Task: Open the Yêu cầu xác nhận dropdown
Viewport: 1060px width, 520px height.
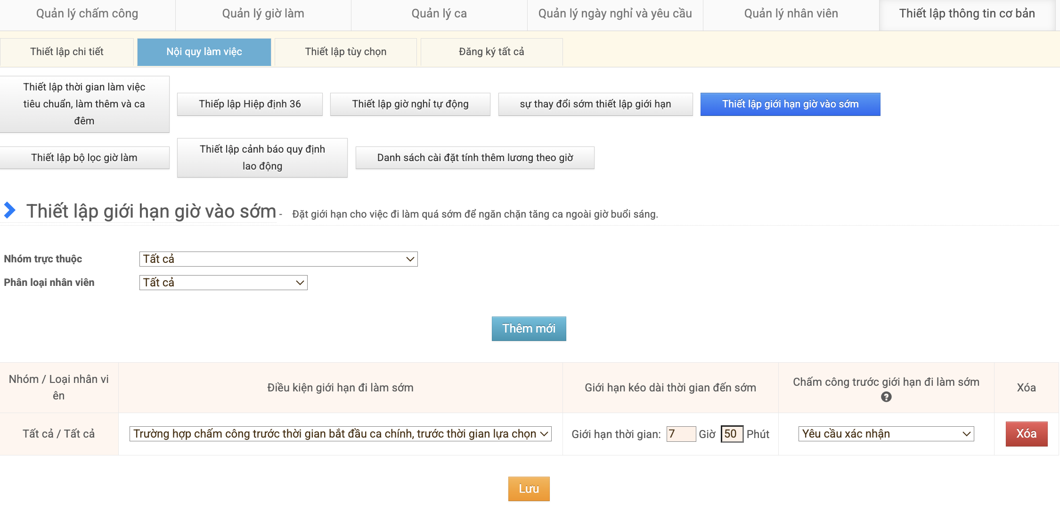Action: point(886,434)
